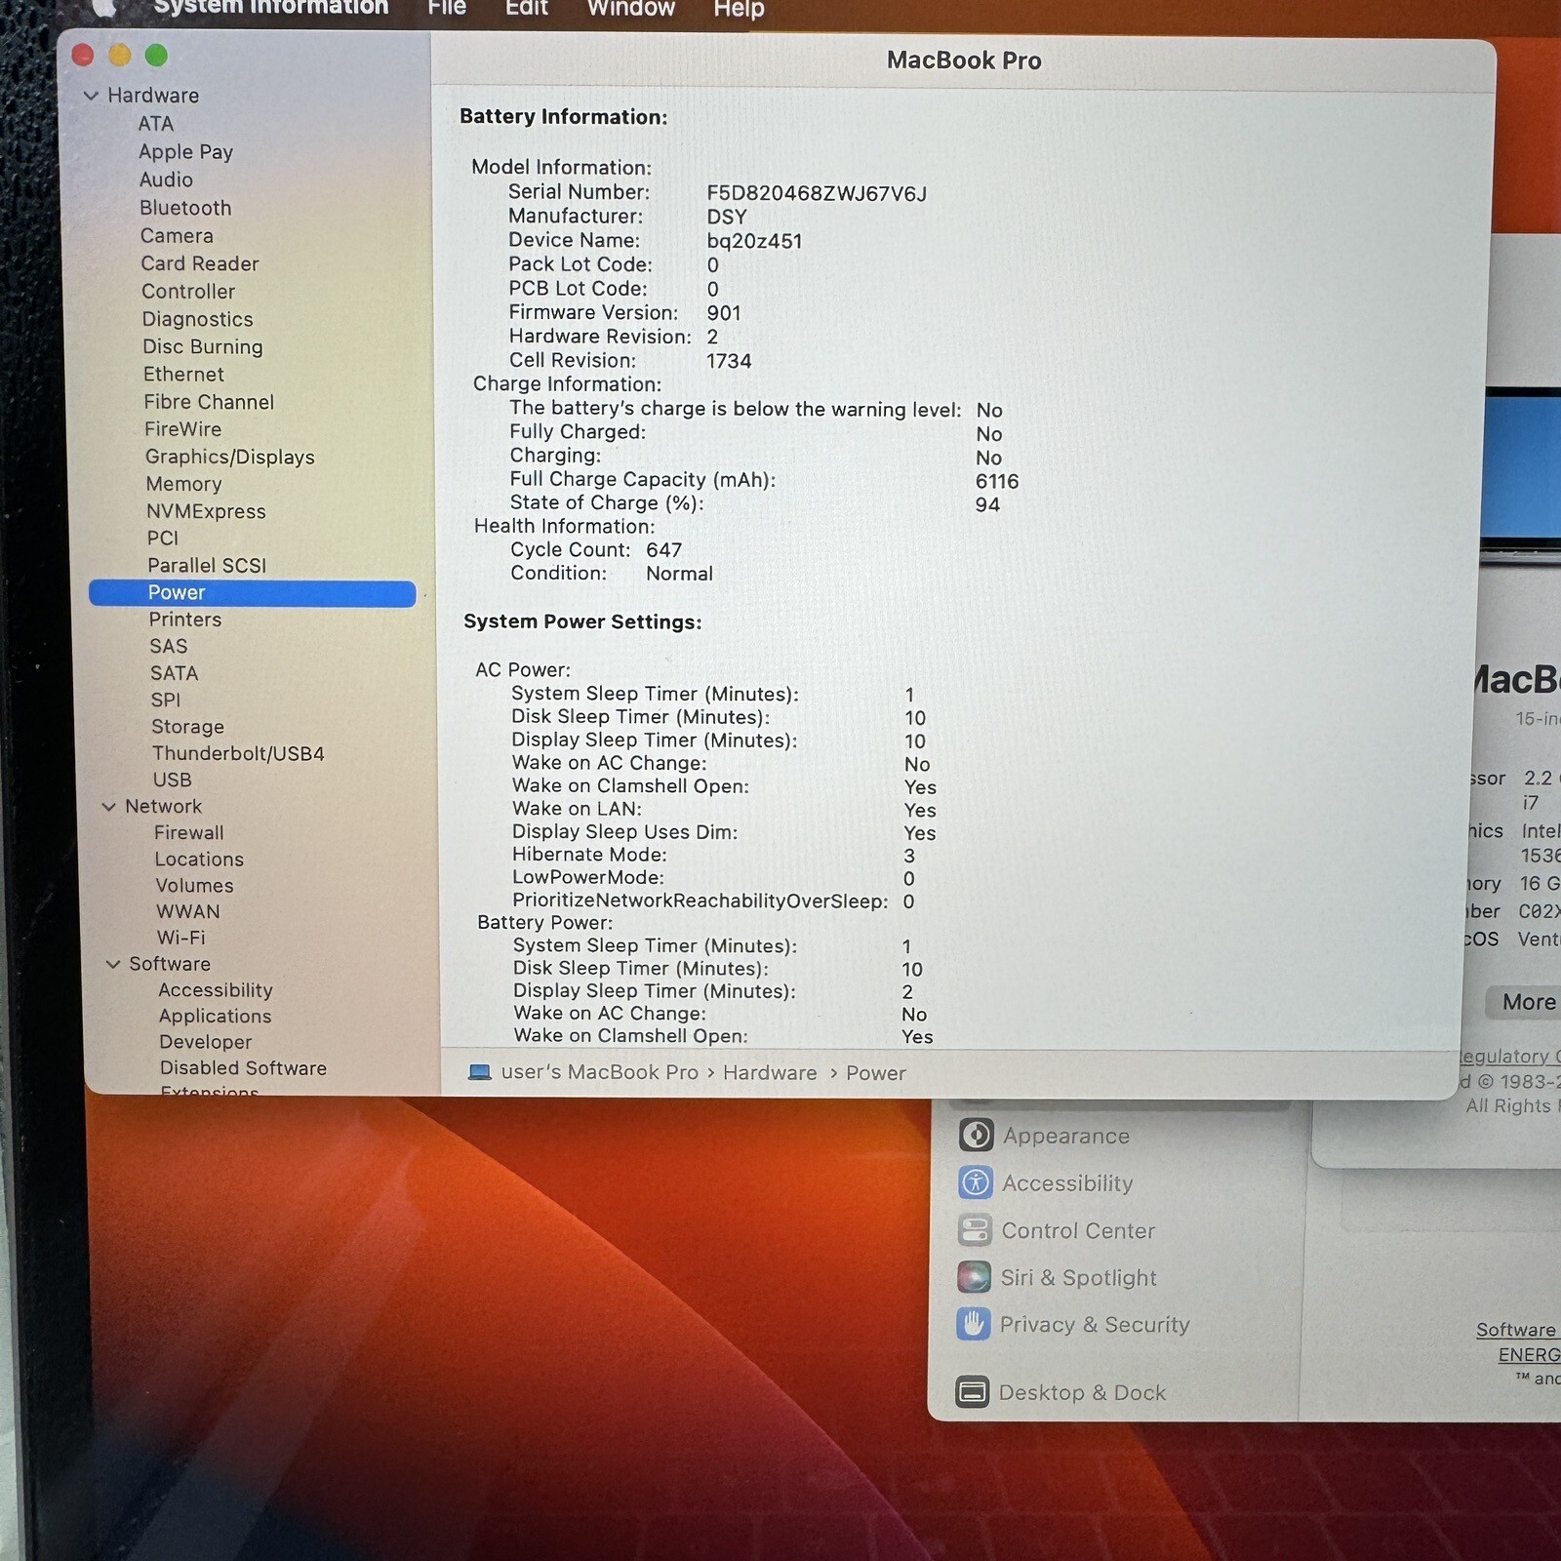The width and height of the screenshot is (1561, 1561).
Task: Click the Siri & Spotlight icon
Action: tap(974, 1277)
